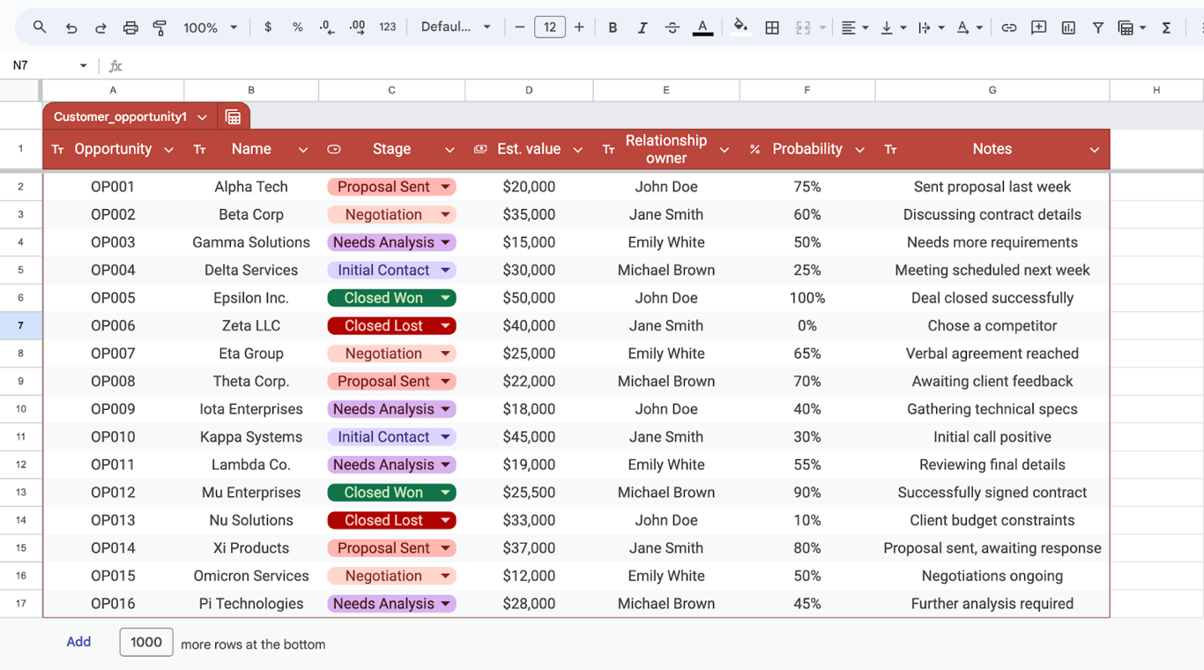
Task: Open Stage chip for Beta Corp
Action: coord(446,215)
